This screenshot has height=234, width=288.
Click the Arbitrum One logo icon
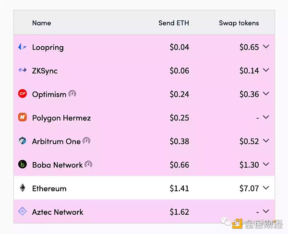coord(22,141)
